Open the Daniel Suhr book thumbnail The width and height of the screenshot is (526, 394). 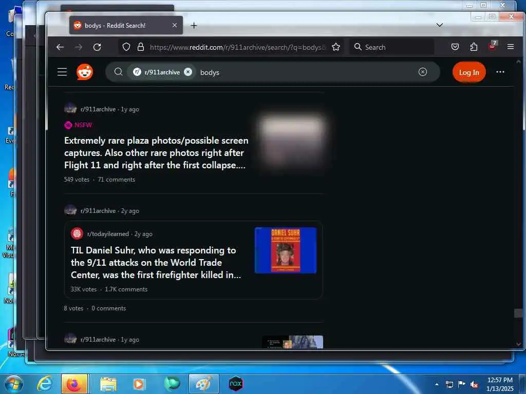(x=286, y=250)
